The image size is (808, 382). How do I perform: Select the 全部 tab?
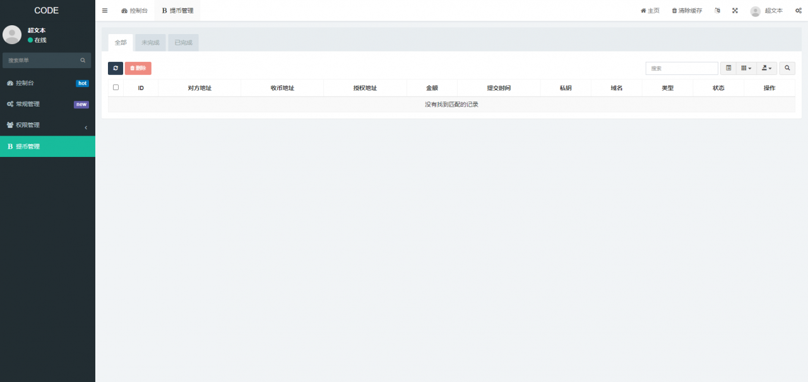121,43
